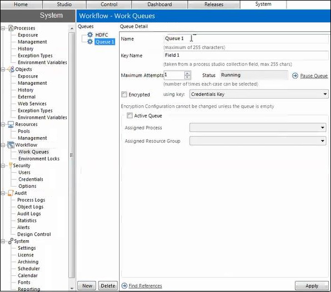Screen dimensions: 331x292
Task: Switch to the Releases tab
Action: coord(214,4)
